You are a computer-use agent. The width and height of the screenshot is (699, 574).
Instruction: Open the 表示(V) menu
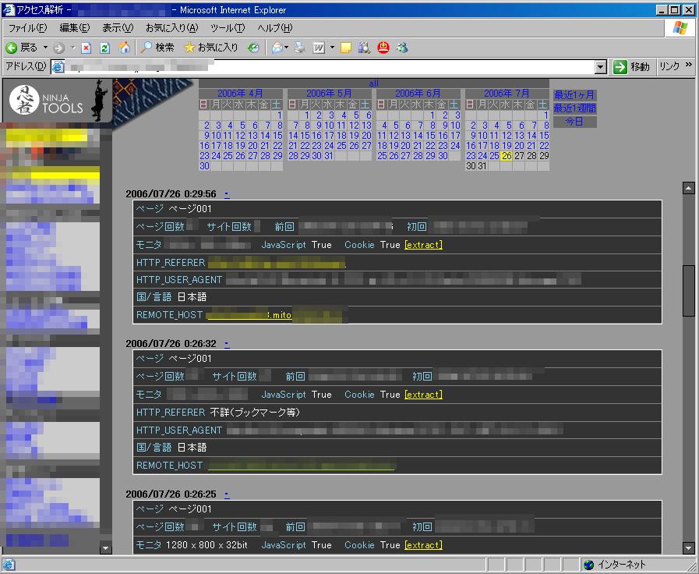(x=118, y=28)
